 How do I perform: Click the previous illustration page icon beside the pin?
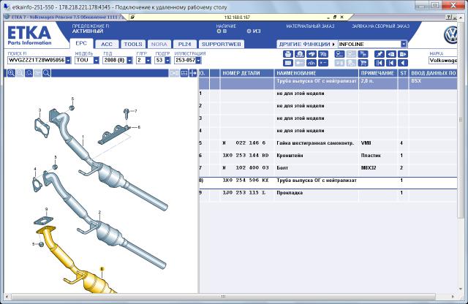coord(391,54)
